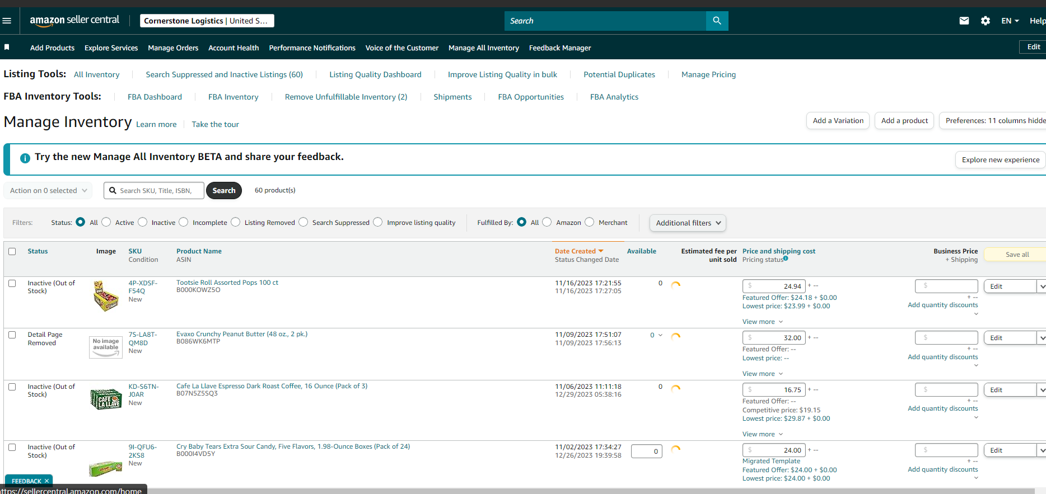Open Explore Services menu item
The width and height of the screenshot is (1046, 494).
pos(111,48)
